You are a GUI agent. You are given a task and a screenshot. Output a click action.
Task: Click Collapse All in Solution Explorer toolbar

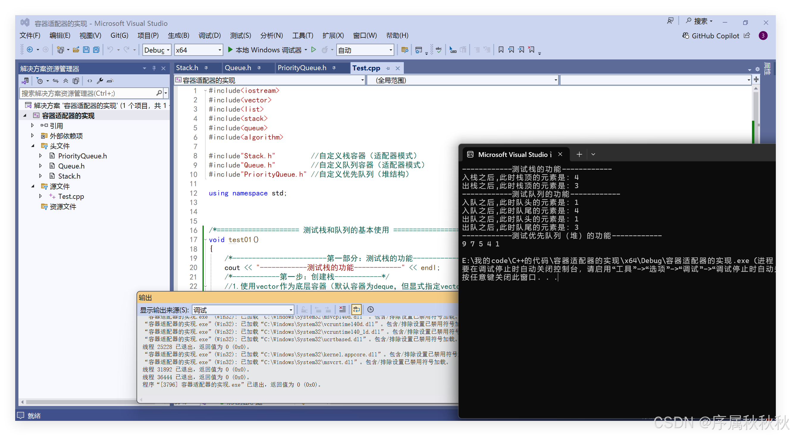coord(66,81)
